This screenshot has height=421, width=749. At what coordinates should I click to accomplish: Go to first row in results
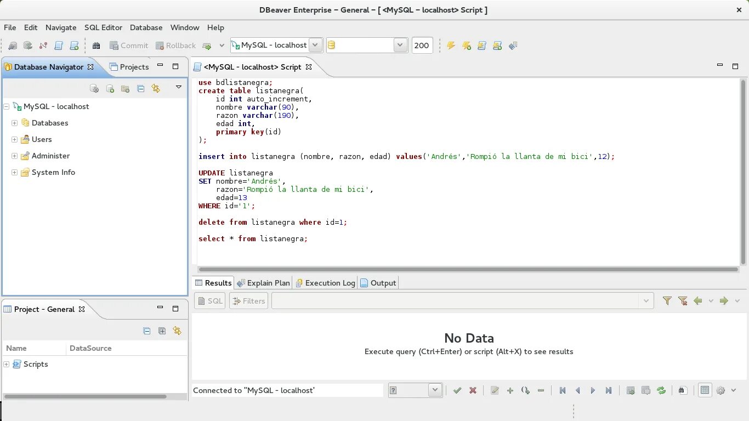point(563,390)
